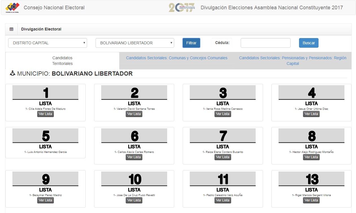Click the CNE logo icon
The width and height of the screenshot is (356, 213).
[x=12, y=8]
